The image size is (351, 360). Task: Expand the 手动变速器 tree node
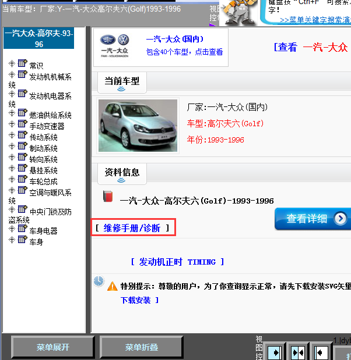(12, 124)
